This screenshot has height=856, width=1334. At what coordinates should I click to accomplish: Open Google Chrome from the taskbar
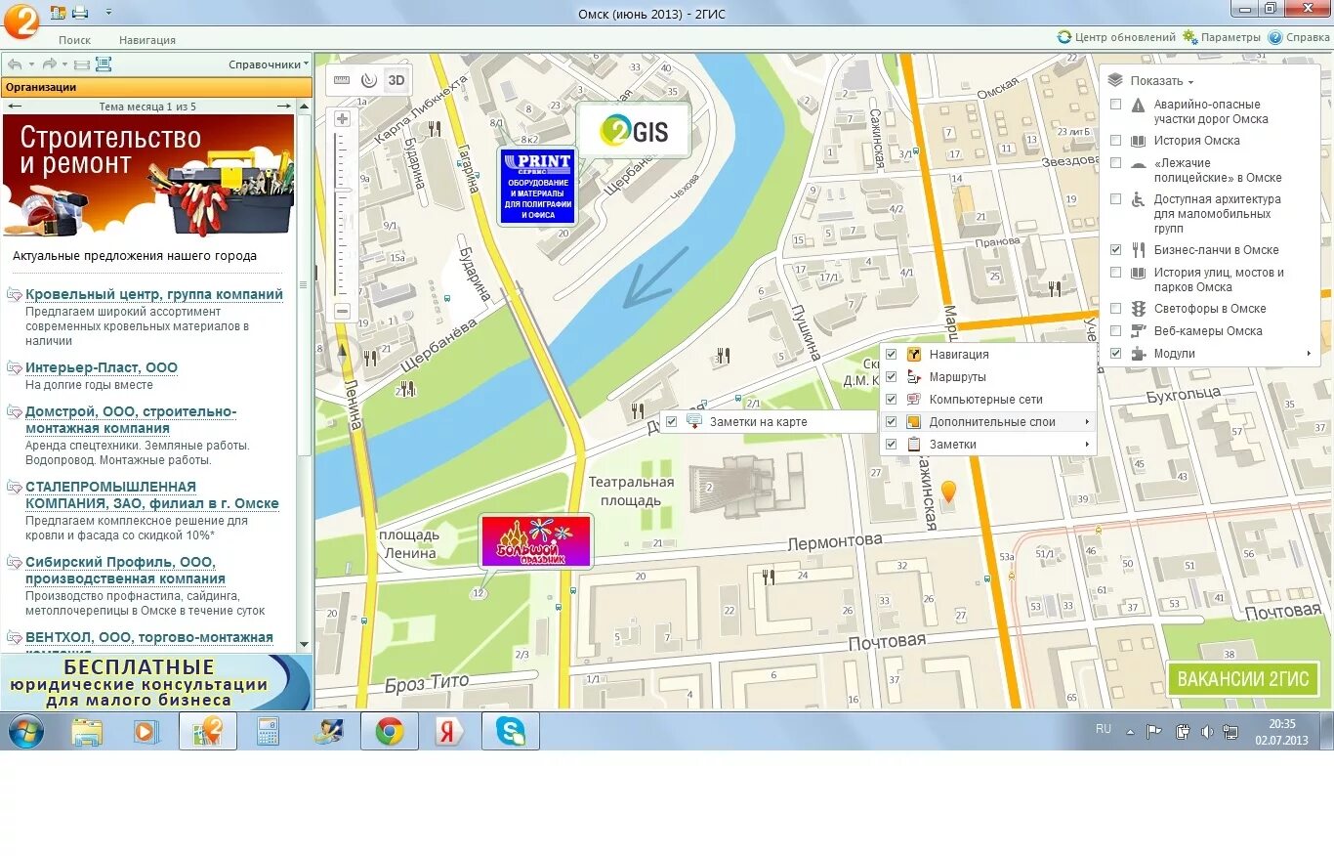tap(390, 731)
